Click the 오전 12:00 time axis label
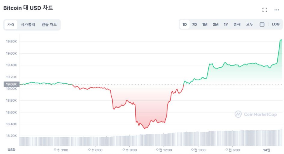 click(164, 150)
